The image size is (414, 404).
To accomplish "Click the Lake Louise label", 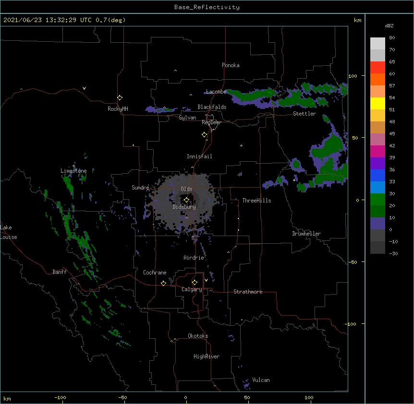I will (9, 232).
